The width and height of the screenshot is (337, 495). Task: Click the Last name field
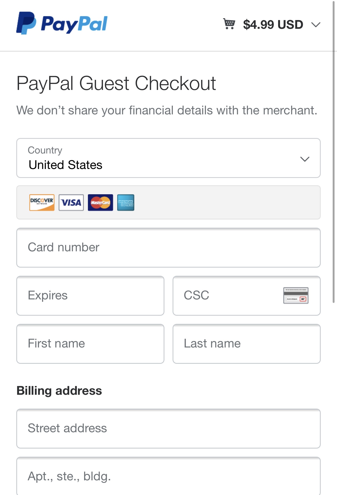click(247, 344)
